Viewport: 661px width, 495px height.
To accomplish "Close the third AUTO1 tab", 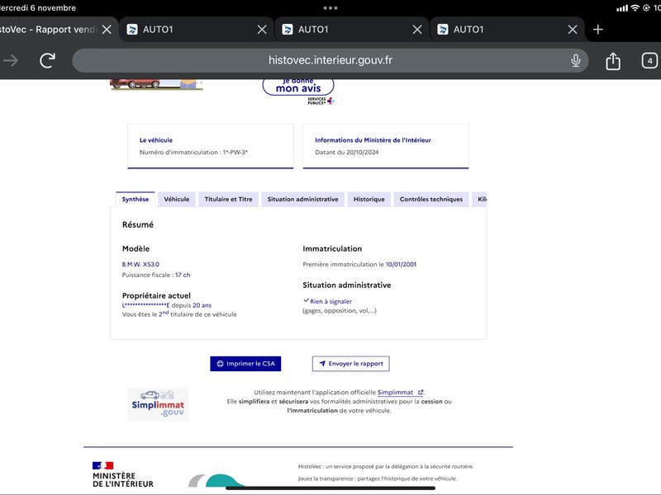I will click(572, 30).
